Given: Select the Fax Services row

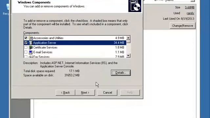Looking at the screenshot, I should (75, 56).
